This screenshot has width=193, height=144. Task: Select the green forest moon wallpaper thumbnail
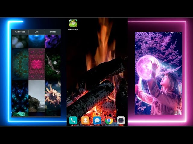pyautogui.click(x=53, y=64)
